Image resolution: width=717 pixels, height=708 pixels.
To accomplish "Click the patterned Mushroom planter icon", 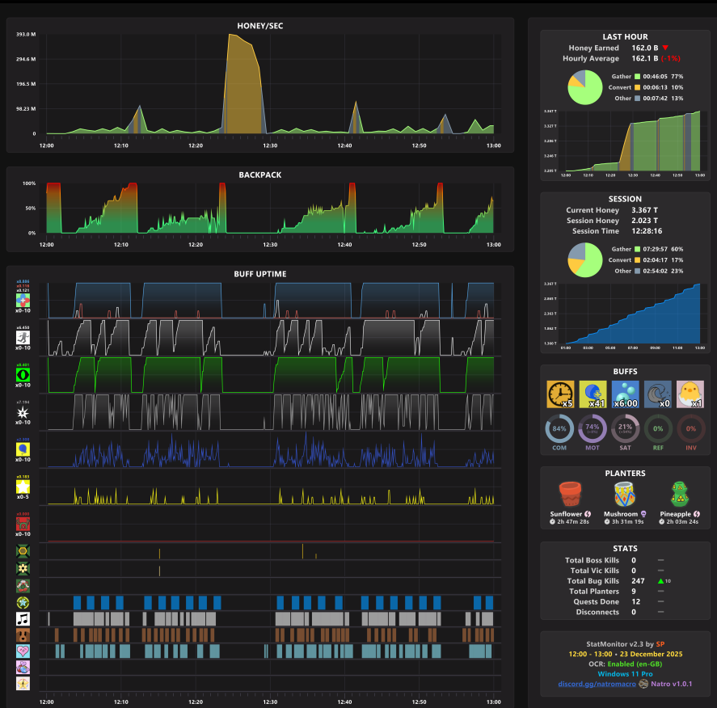I will coord(625,494).
